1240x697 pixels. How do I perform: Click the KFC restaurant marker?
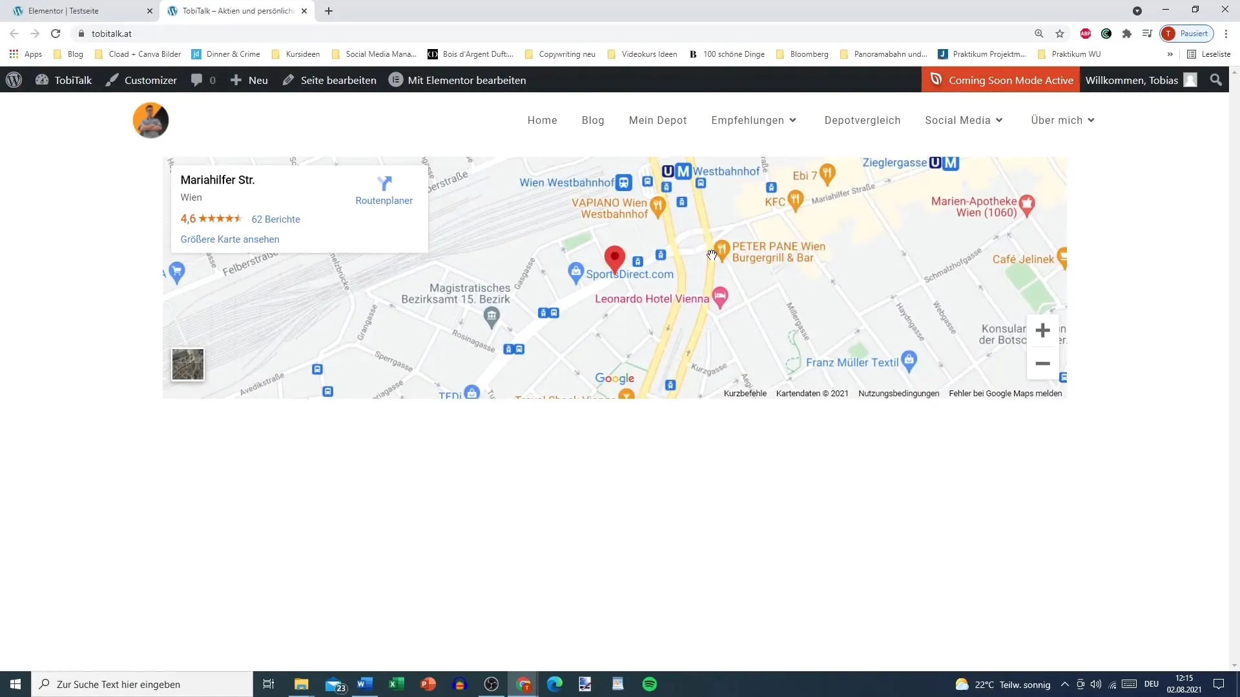pos(796,201)
